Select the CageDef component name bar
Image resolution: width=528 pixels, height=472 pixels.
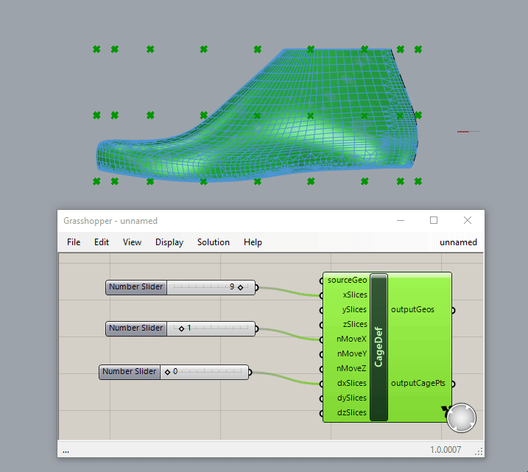pyautogui.click(x=379, y=347)
